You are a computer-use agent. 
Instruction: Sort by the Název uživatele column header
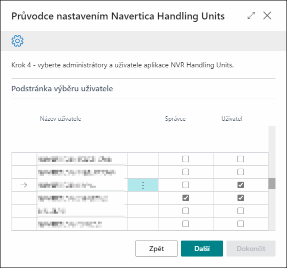point(60,119)
